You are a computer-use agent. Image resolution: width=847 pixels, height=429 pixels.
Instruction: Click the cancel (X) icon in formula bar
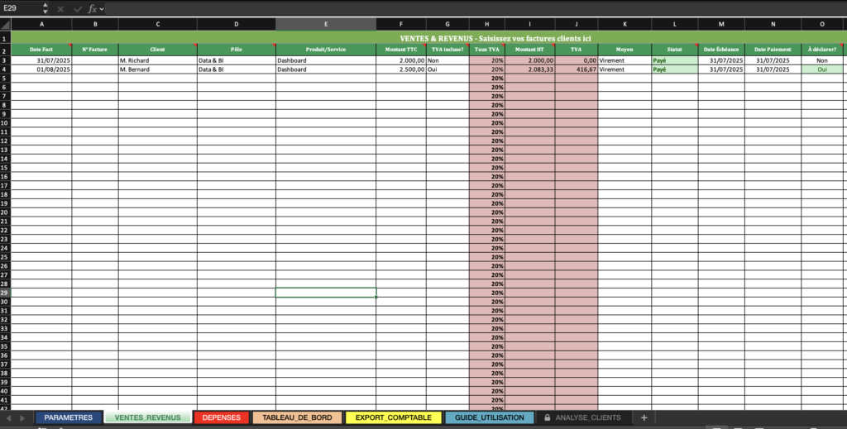click(x=60, y=8)
